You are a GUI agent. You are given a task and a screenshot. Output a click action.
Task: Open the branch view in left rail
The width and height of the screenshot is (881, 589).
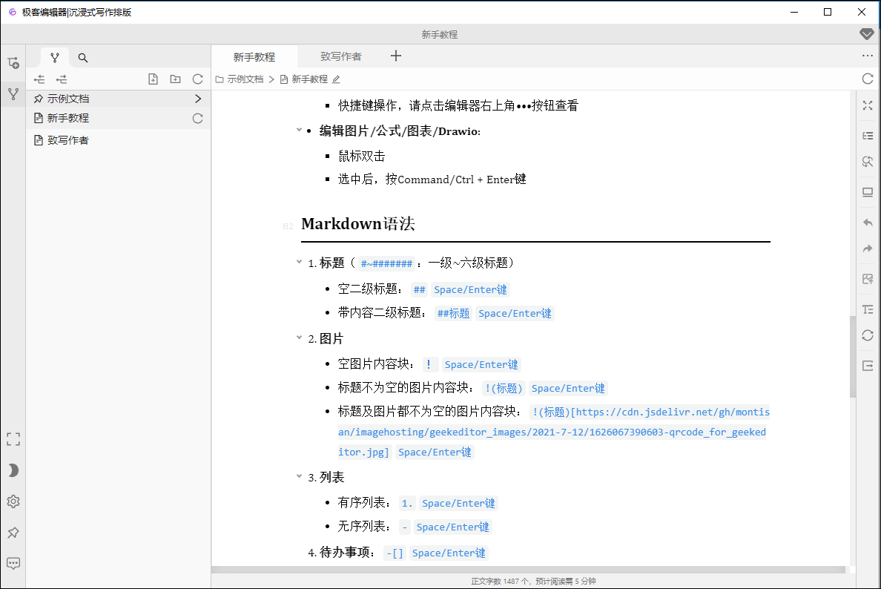[13, 94]
